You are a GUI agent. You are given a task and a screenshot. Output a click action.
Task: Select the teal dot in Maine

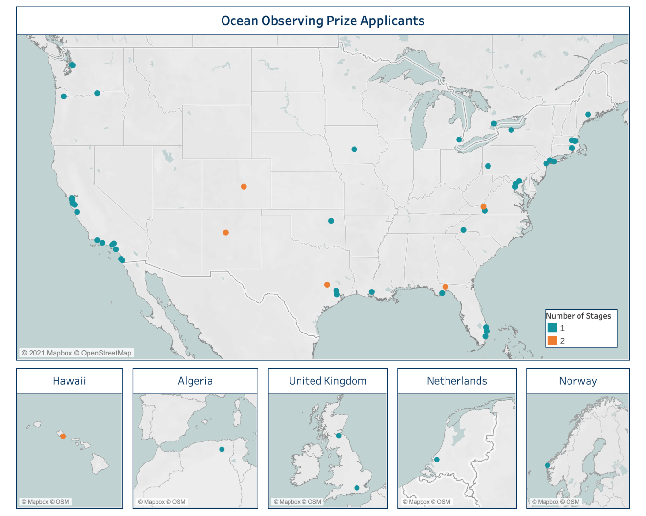(x=588, y=115)
